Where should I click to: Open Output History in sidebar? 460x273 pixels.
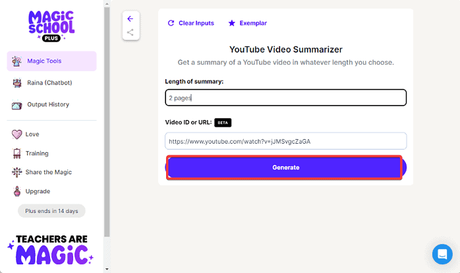pos(47,104)
